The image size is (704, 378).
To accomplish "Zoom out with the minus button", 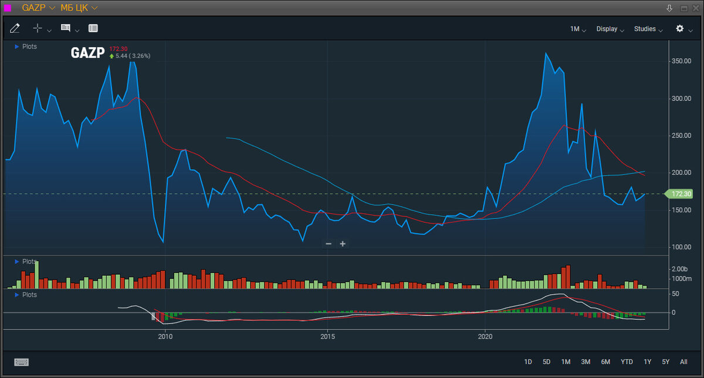I will [x=329, y=244].
